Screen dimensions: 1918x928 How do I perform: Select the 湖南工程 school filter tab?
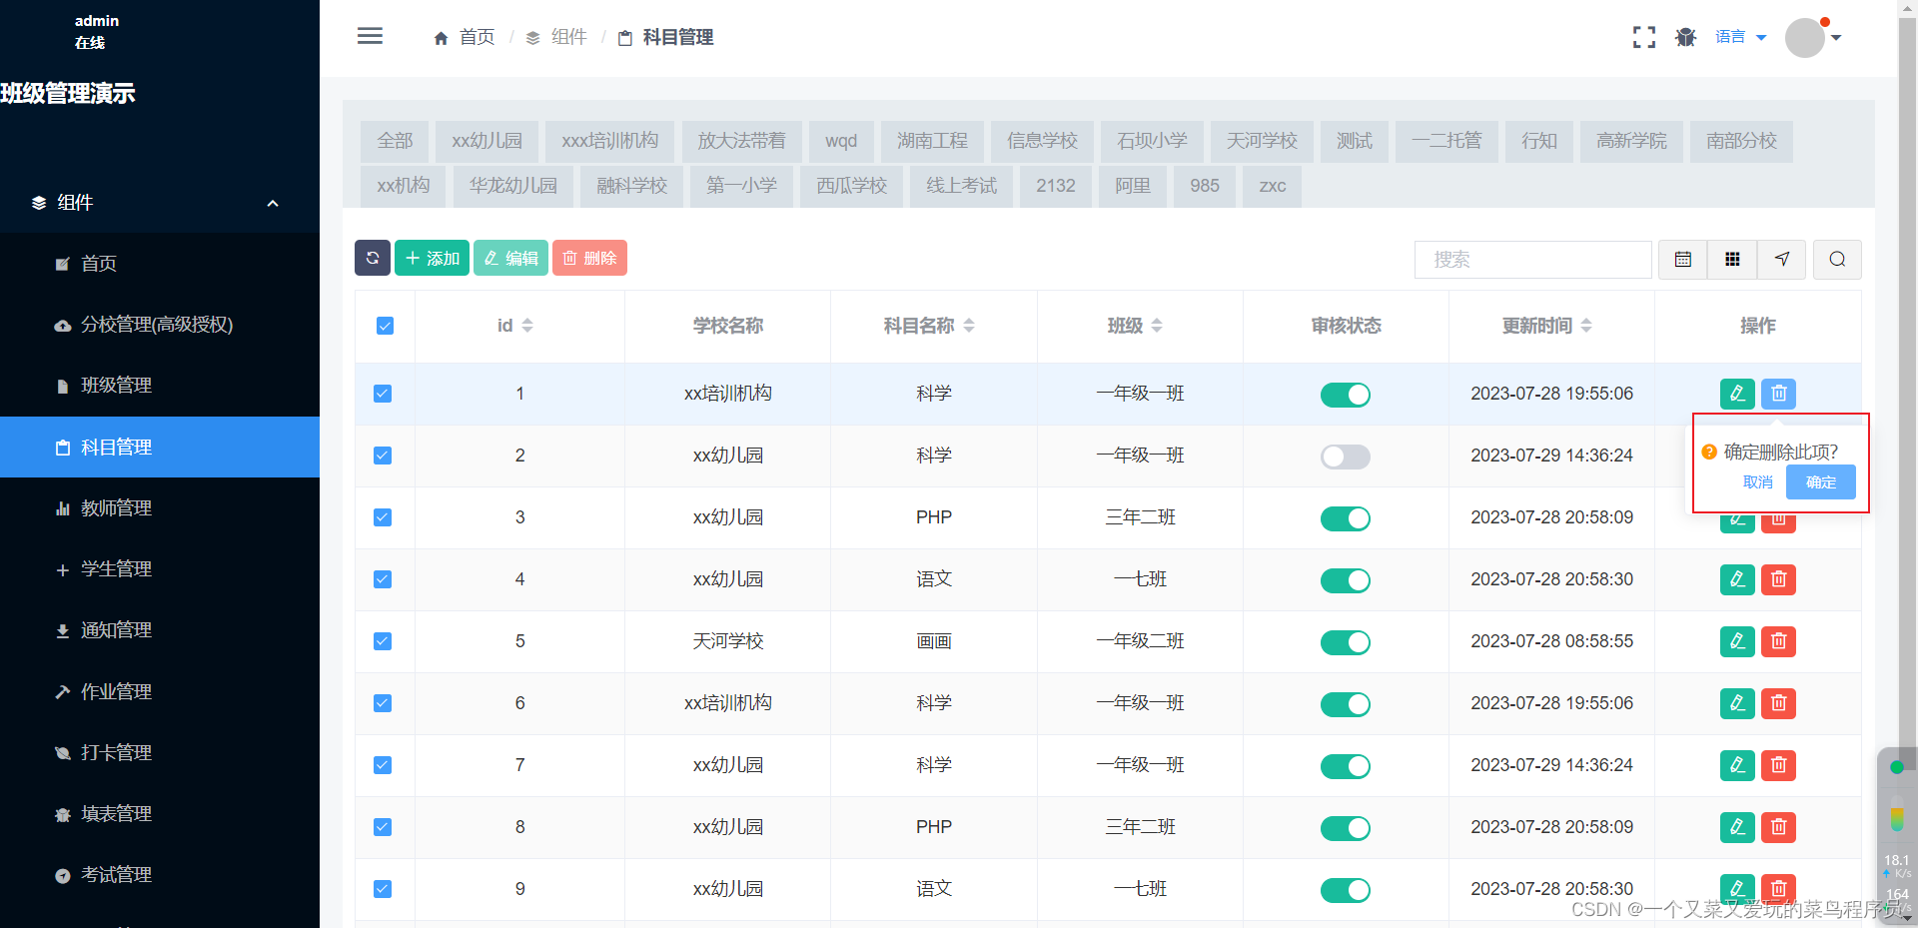(x=932, y=141)
